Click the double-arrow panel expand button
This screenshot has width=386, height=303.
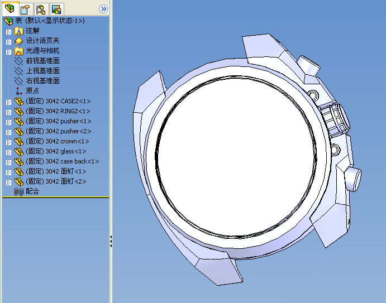(x=103, y=9)
